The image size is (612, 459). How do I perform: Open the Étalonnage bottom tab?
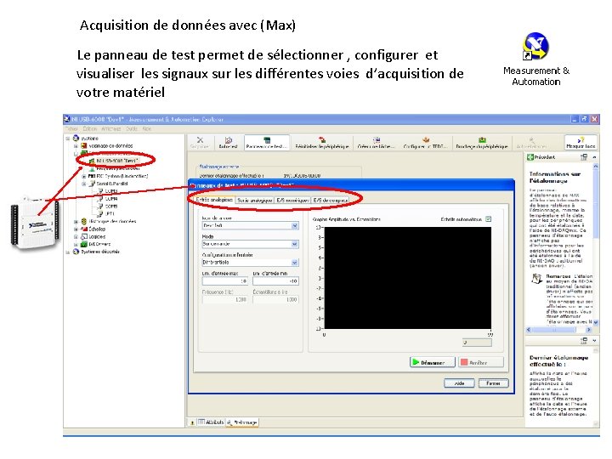242,422
